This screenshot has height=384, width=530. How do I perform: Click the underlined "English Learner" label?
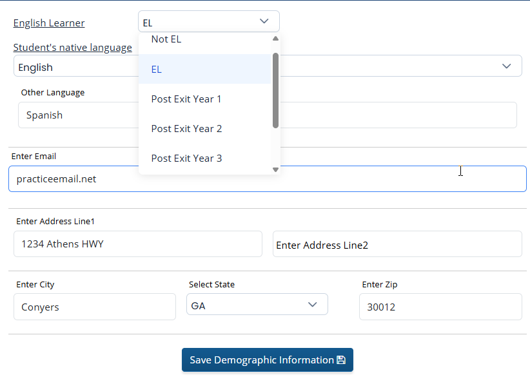tap(49, 23)
